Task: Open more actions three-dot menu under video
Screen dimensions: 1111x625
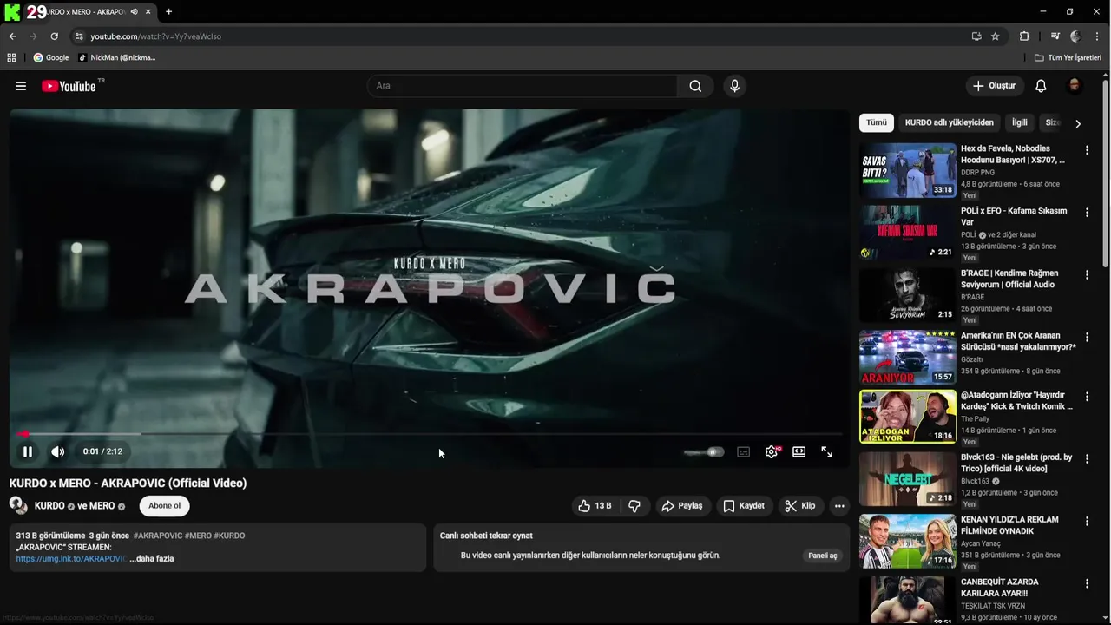Action: tap(839, 505)
